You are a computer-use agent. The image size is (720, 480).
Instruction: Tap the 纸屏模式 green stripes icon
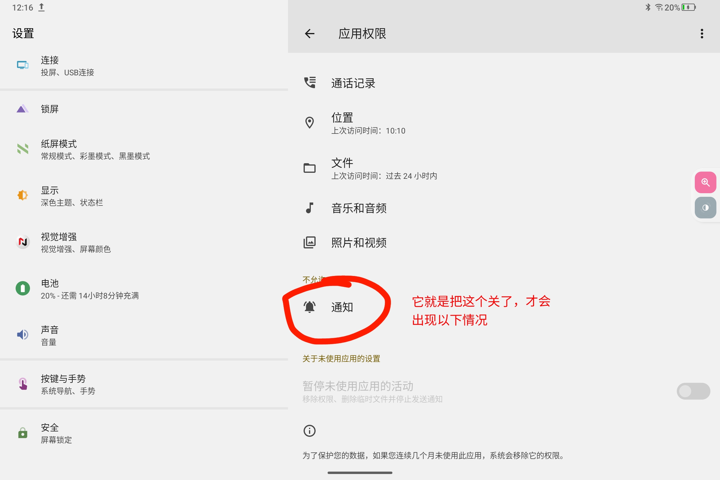23,149
